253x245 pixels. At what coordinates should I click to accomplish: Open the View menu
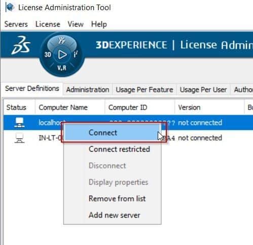pos(76,24)
